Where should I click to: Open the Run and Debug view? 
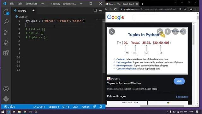pos(6,42)
